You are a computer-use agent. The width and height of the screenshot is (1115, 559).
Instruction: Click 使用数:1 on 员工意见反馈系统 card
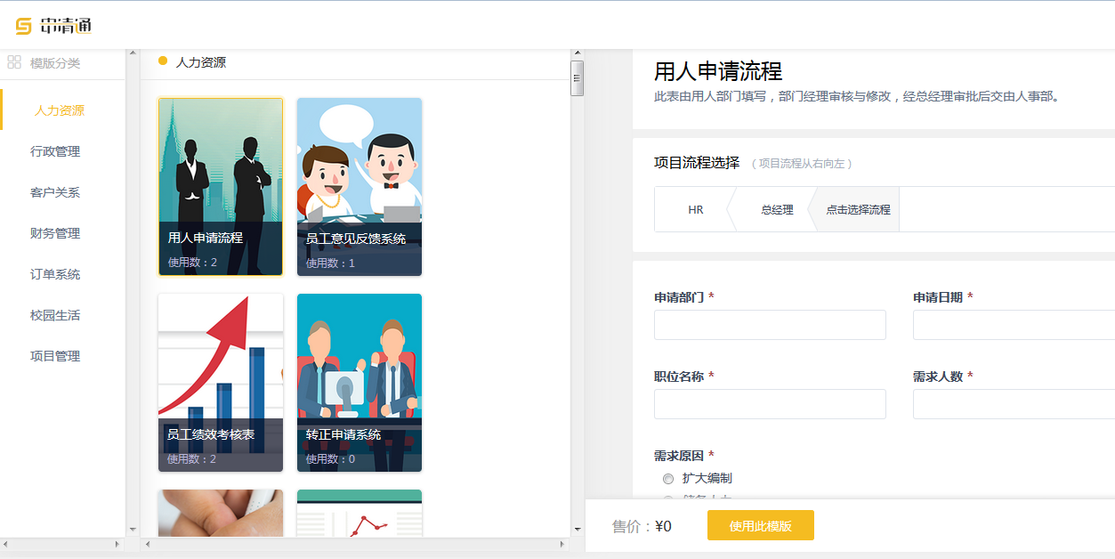pyautogui.click(x=330, y=263)
